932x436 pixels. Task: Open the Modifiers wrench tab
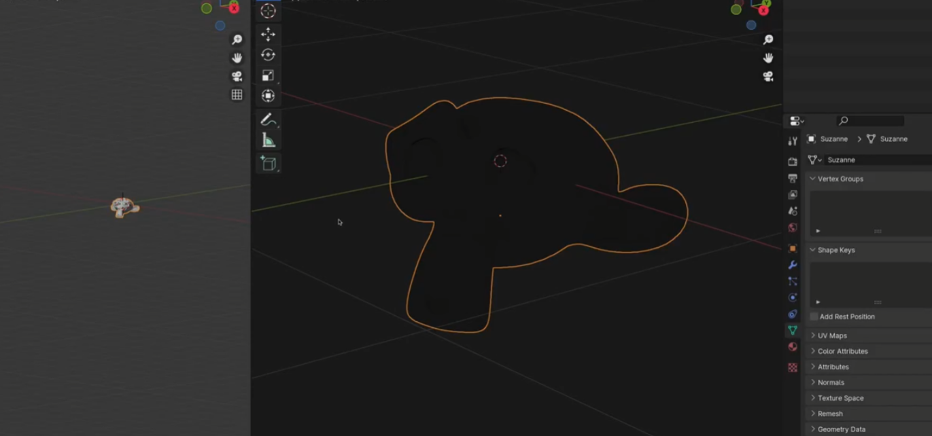792,265
